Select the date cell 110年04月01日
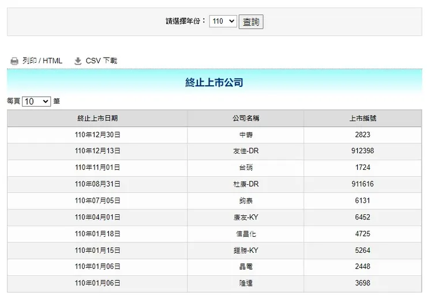Image resolution: width=427 pixels, height=307 pixels. coord(98,217)
